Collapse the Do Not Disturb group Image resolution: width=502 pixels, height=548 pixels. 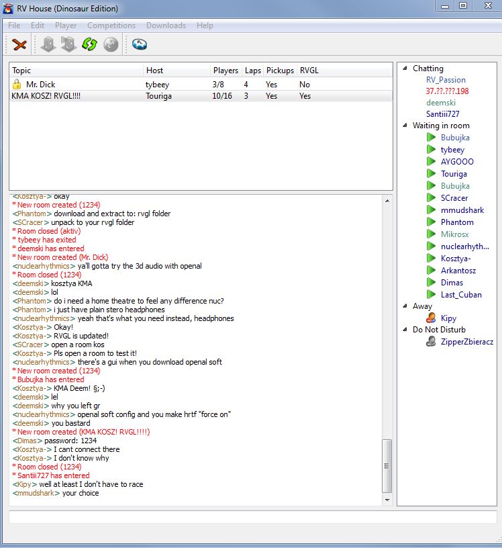point(405,329)
